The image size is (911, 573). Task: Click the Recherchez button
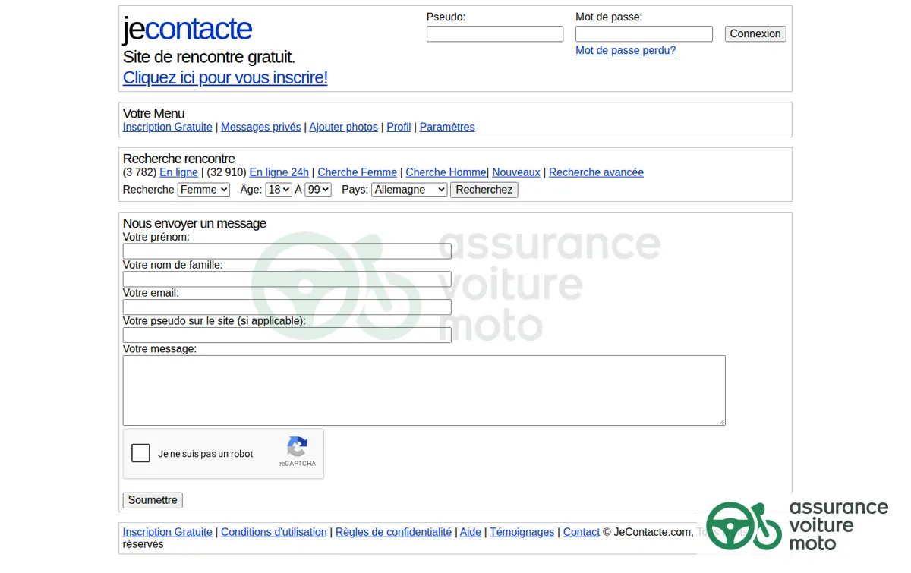pyautogui.click(x=484, y=190)
